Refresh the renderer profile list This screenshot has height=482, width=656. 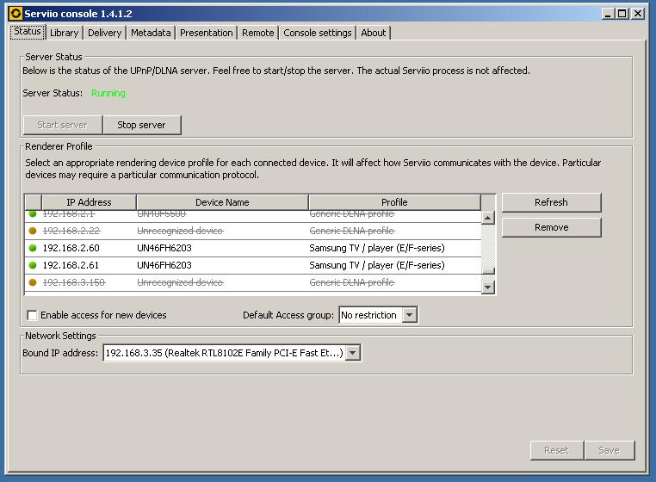tap(551, 202)
